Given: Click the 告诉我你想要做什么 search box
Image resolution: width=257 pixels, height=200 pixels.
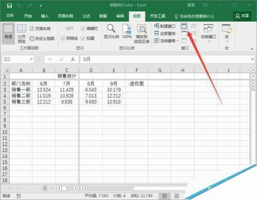Looking at the screenshot, I should (x=194, y=16).
